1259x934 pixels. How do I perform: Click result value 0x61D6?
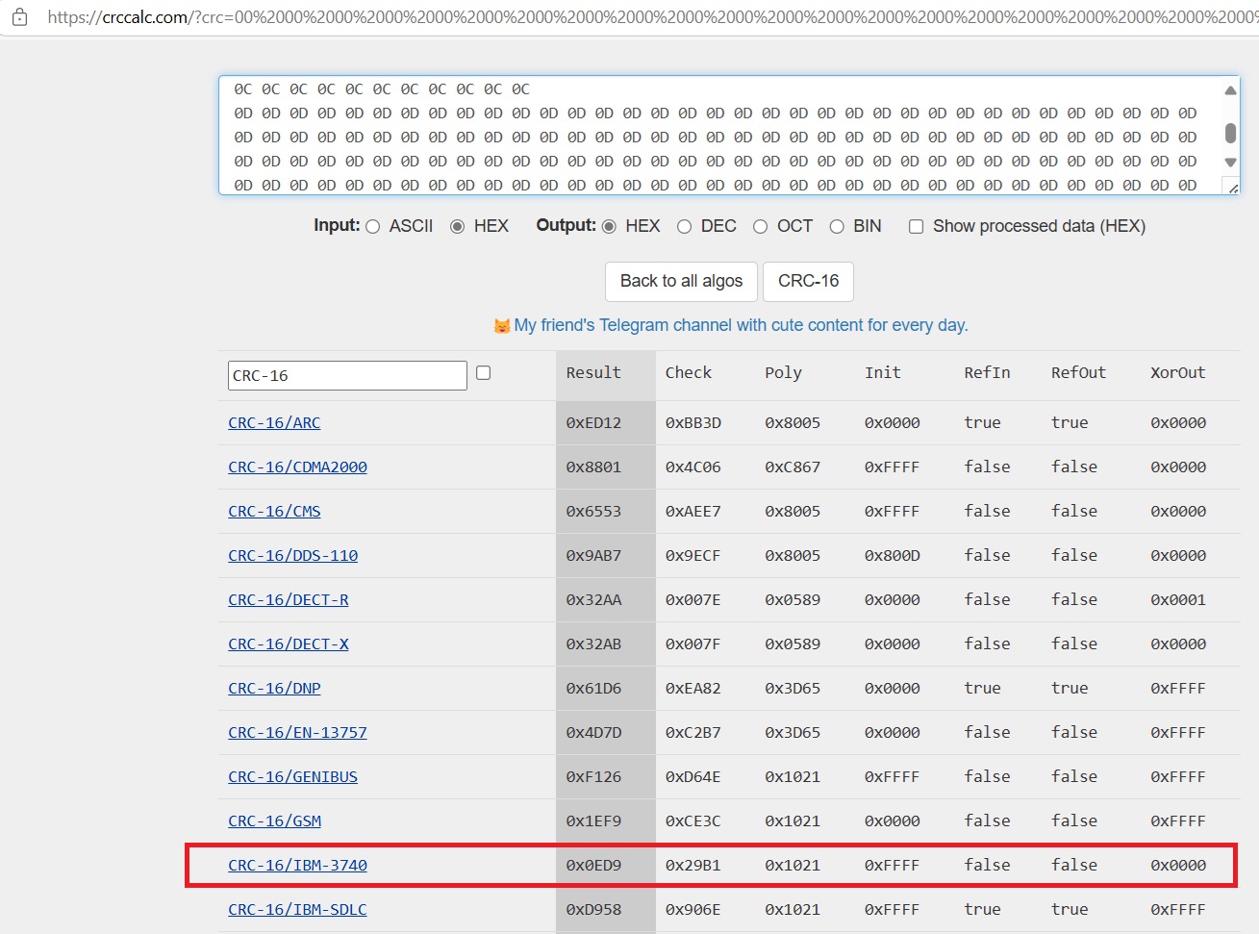(593, 688)
